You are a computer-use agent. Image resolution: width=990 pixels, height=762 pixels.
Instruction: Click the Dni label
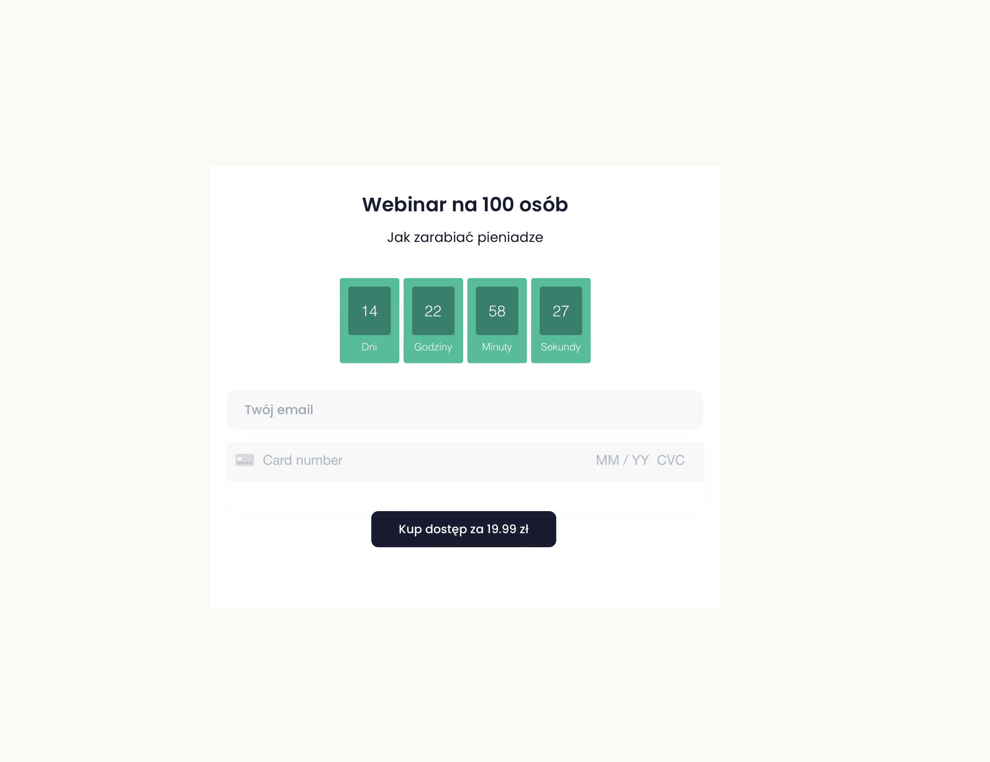tap(369, 347)
